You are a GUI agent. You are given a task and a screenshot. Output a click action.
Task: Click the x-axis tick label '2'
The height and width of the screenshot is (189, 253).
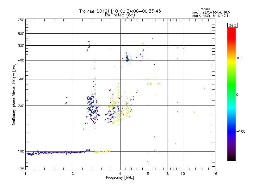[x=73, y=173]
